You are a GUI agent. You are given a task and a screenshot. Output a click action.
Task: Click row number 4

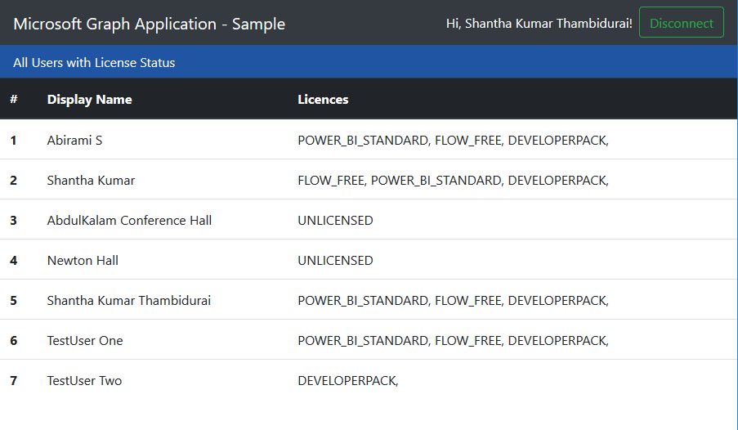click(13, 261)
